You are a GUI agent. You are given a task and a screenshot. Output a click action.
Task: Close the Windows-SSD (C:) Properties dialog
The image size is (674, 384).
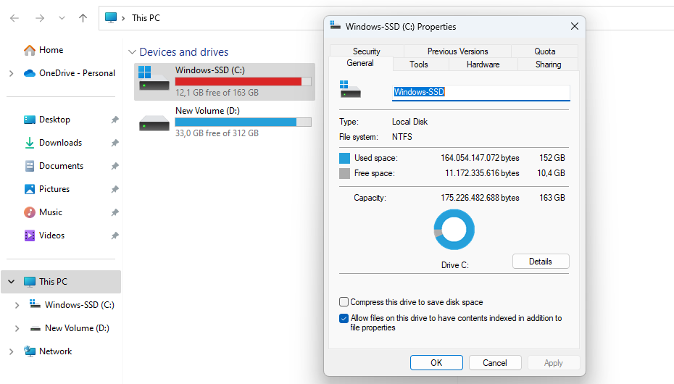tap(574, 26)
